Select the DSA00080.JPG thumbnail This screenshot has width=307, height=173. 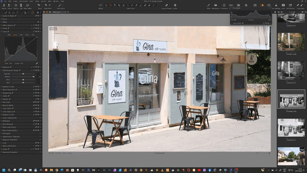(x=291, y=128)
